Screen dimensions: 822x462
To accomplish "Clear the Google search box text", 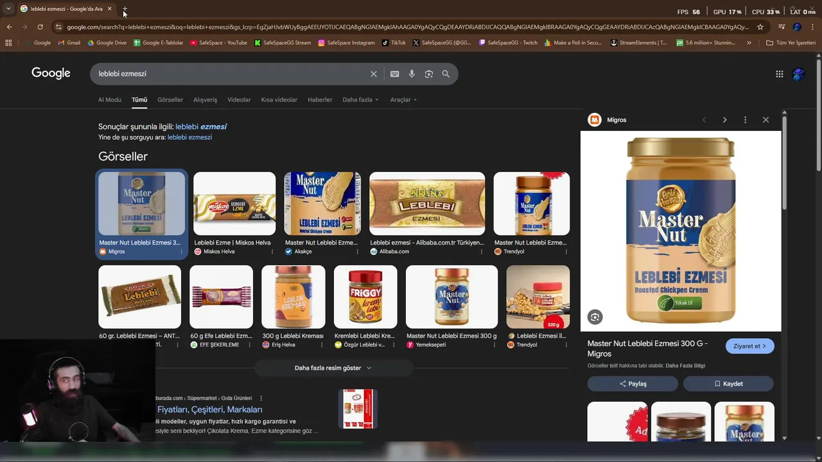I will click(x=373, y=74).
